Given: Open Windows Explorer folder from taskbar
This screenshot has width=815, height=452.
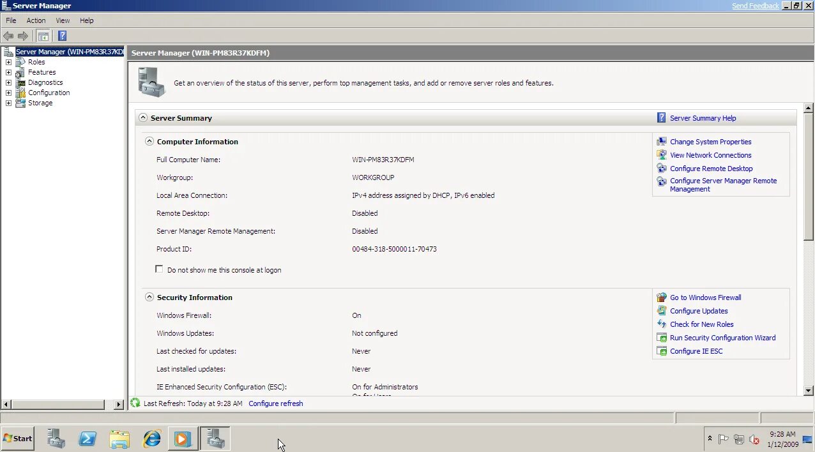Looking at the screenshot, I should click(x=119, y=439).
